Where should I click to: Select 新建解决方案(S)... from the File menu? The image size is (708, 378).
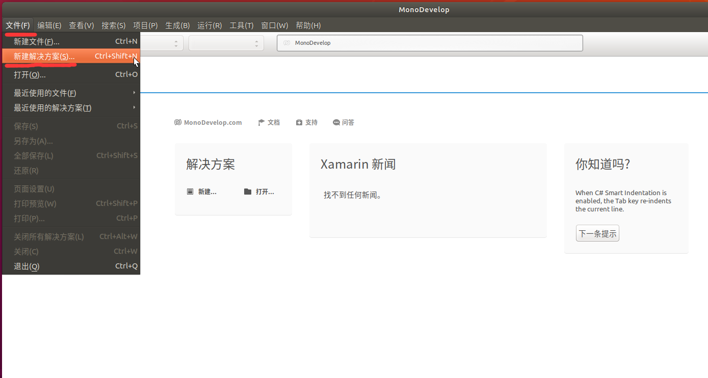(x=44, y=57)
